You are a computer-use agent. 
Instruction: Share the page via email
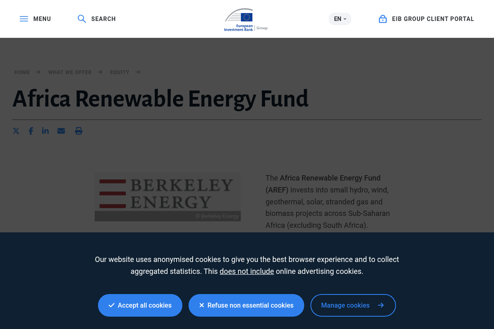pos(61,131)
